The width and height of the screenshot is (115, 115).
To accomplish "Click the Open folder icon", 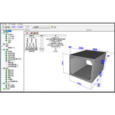I will pyautogui.click(x=6, y=27).
